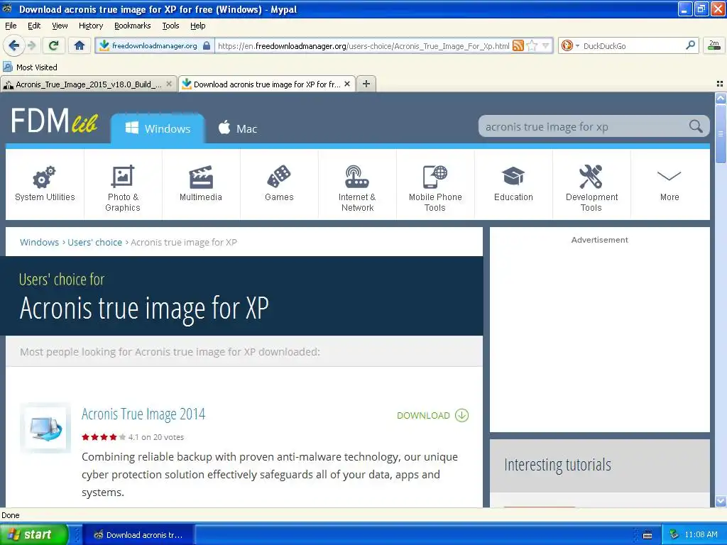Click the magnifier in the DuckDuckGo search box
The height and width of the screenshot is (545, 727).
click(x=690, y=45)
